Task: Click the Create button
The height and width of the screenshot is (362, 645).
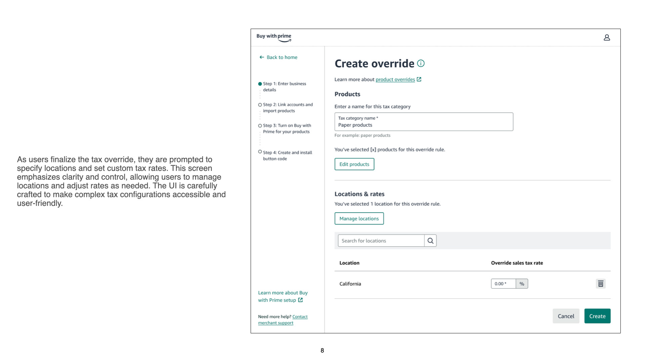Action: [597, 316]
